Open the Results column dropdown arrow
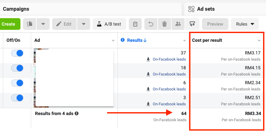 coord(184,41)
